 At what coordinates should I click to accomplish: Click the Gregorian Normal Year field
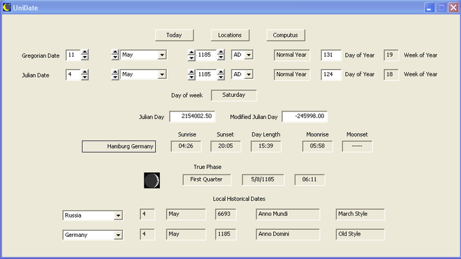(292, 55)
